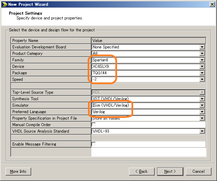Expand the Speed dropdown arrow
Image resolution: width=217 pixels, height=181 pixels.
202,79
